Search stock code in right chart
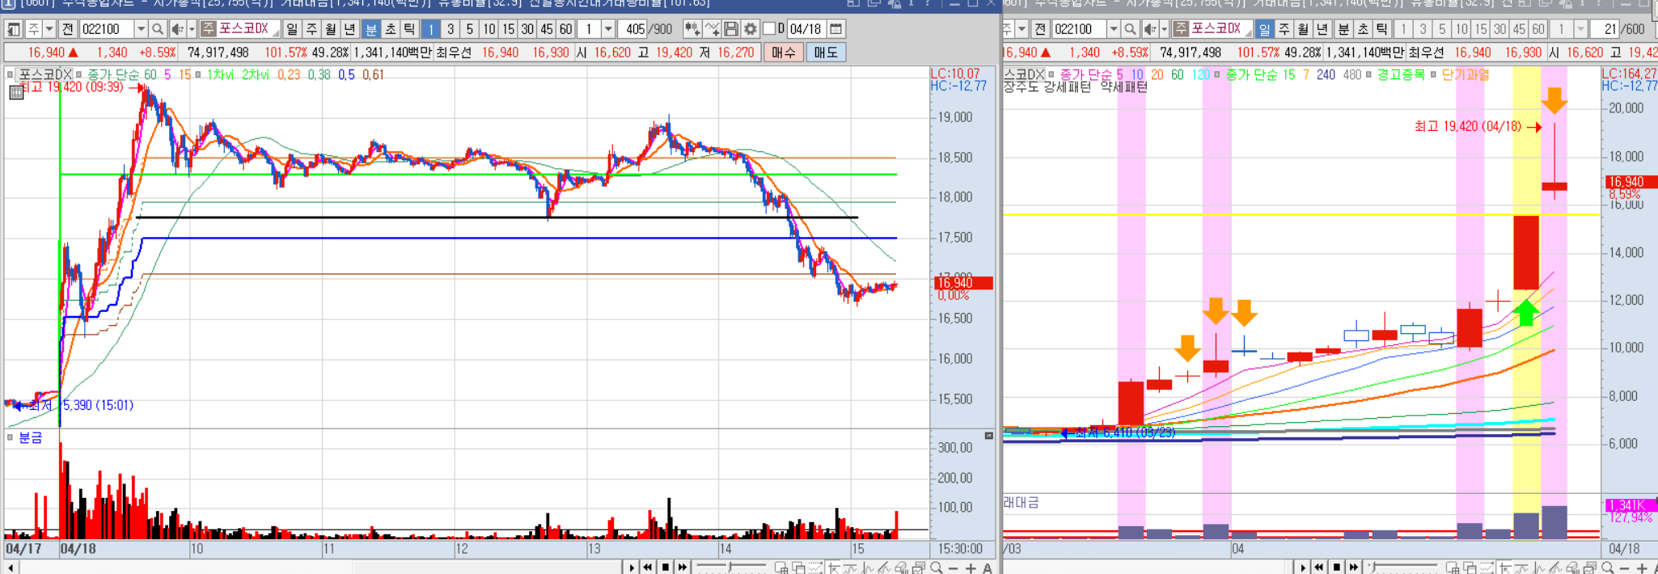This screenshot has height=574, width=1658. pos(1131,29)
